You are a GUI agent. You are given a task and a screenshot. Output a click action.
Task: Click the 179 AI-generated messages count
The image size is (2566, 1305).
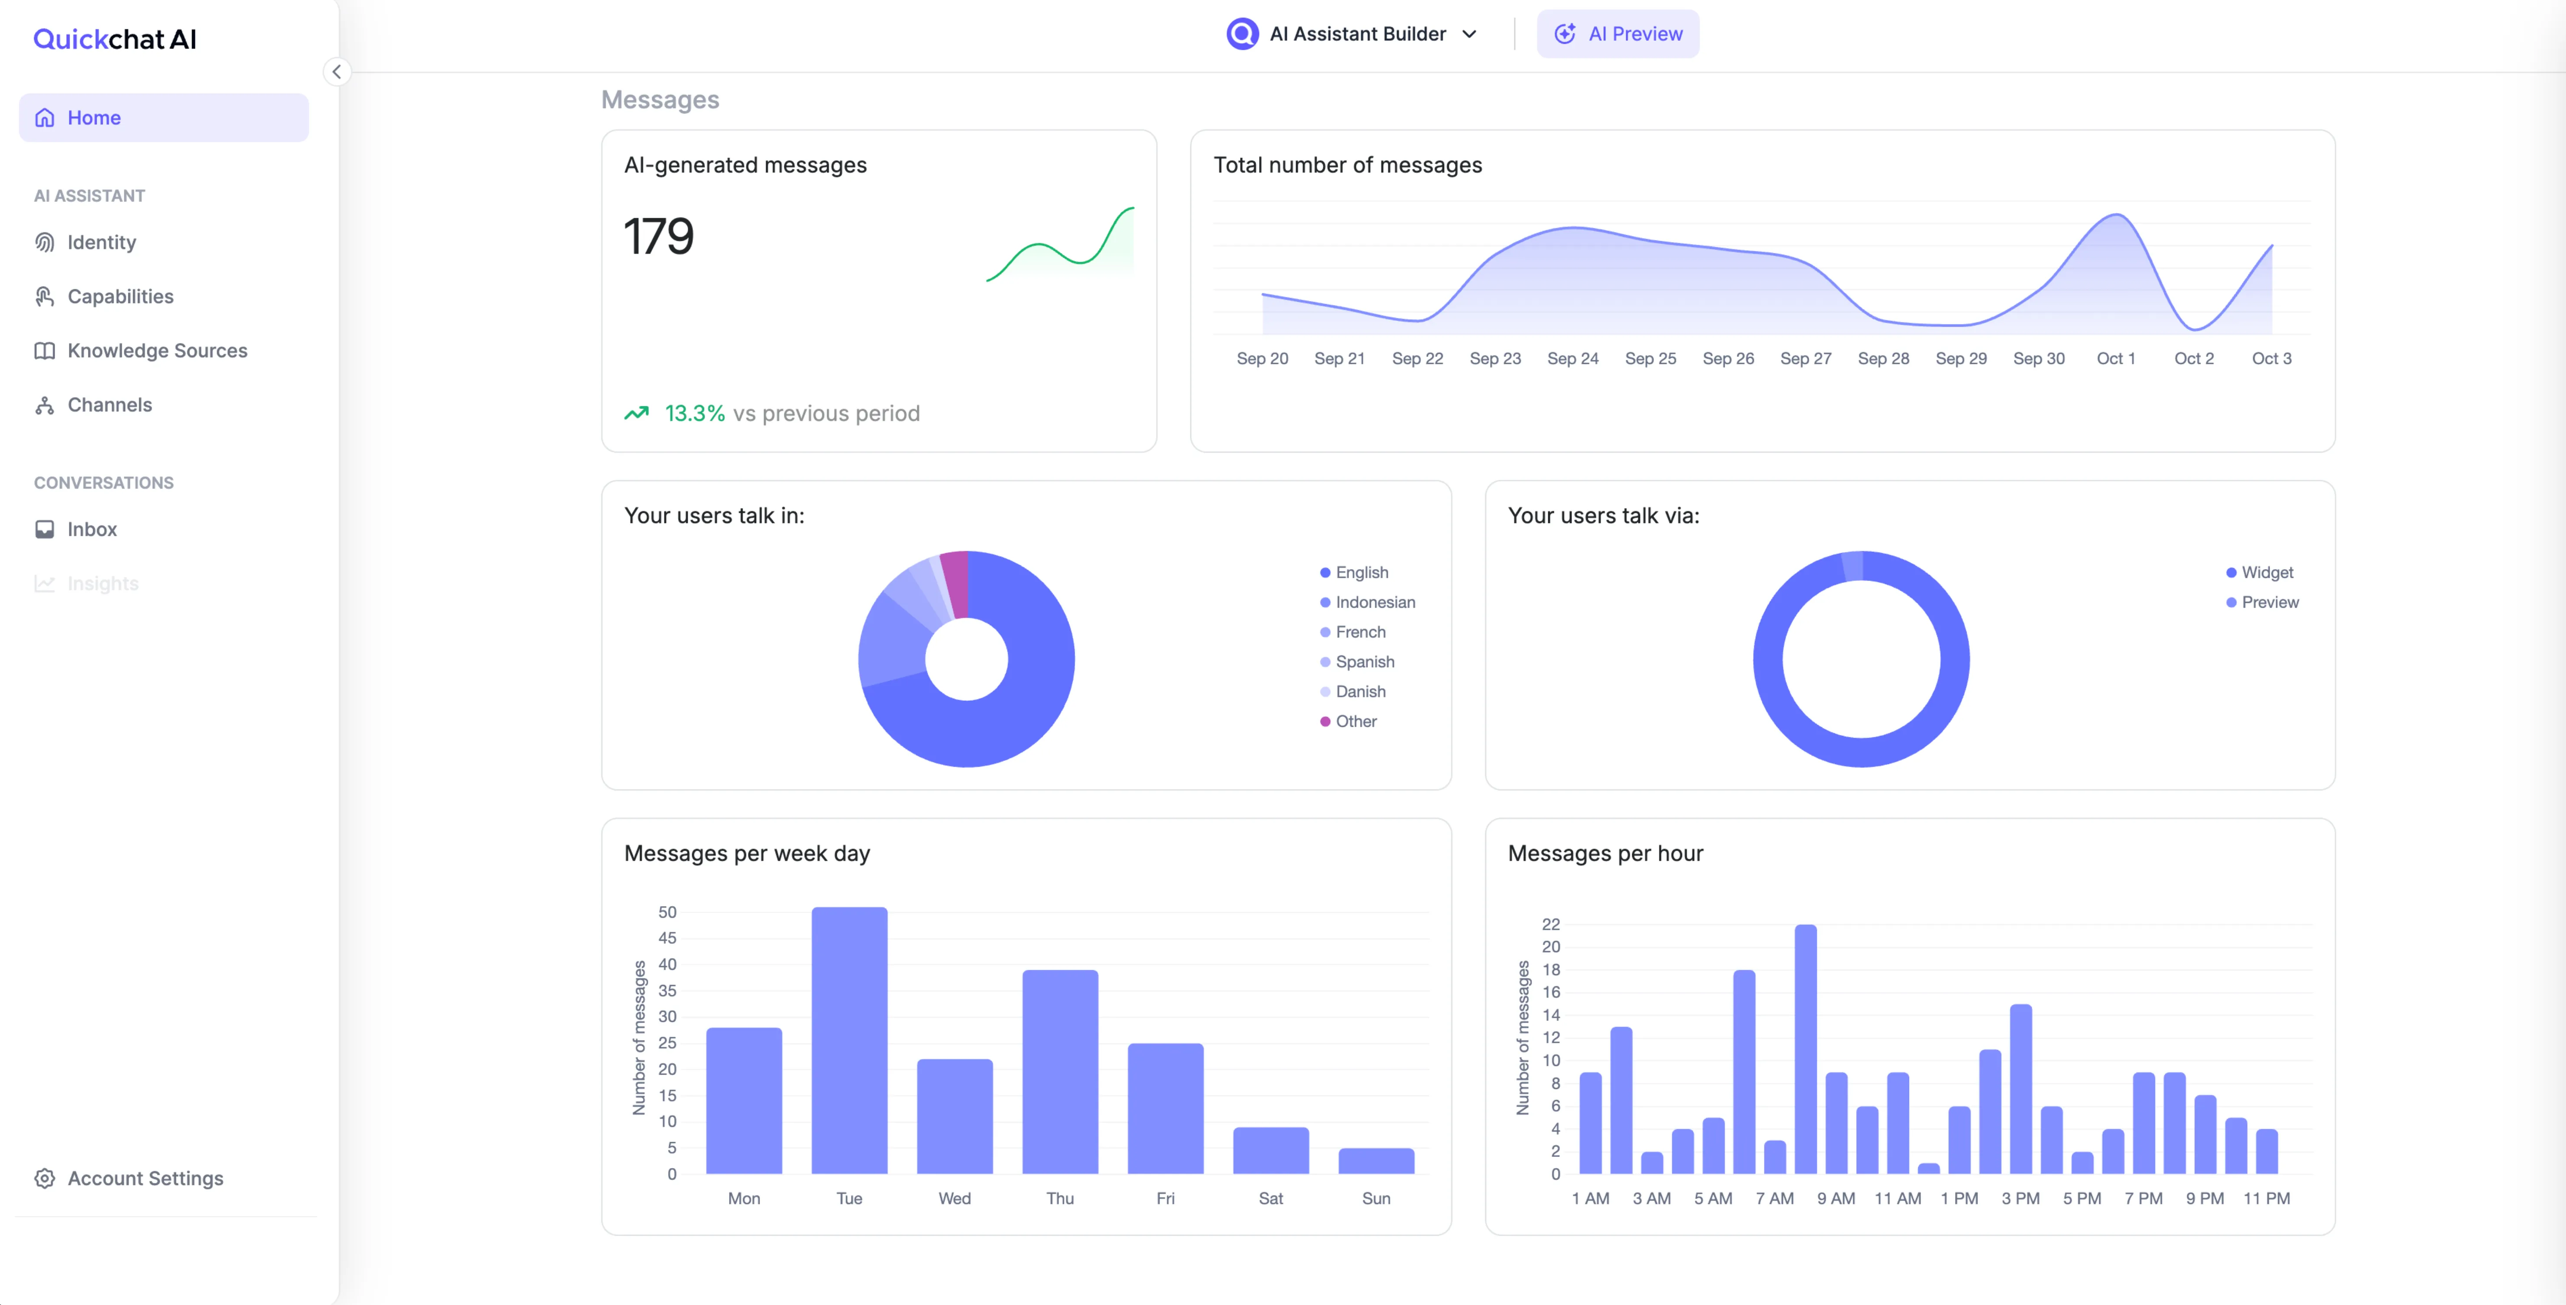click(659, 237)
